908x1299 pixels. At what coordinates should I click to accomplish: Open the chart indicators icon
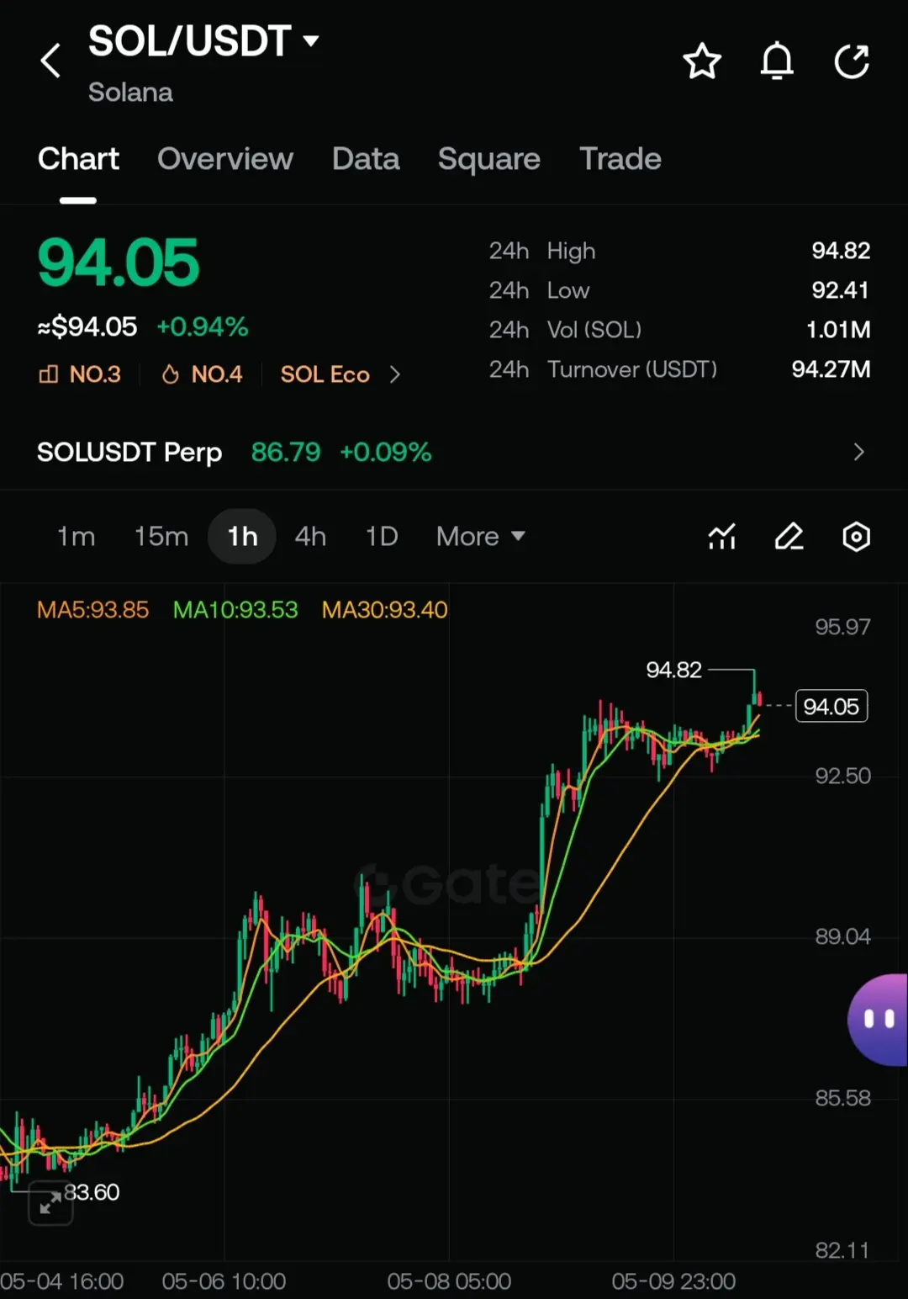(722, 537)
